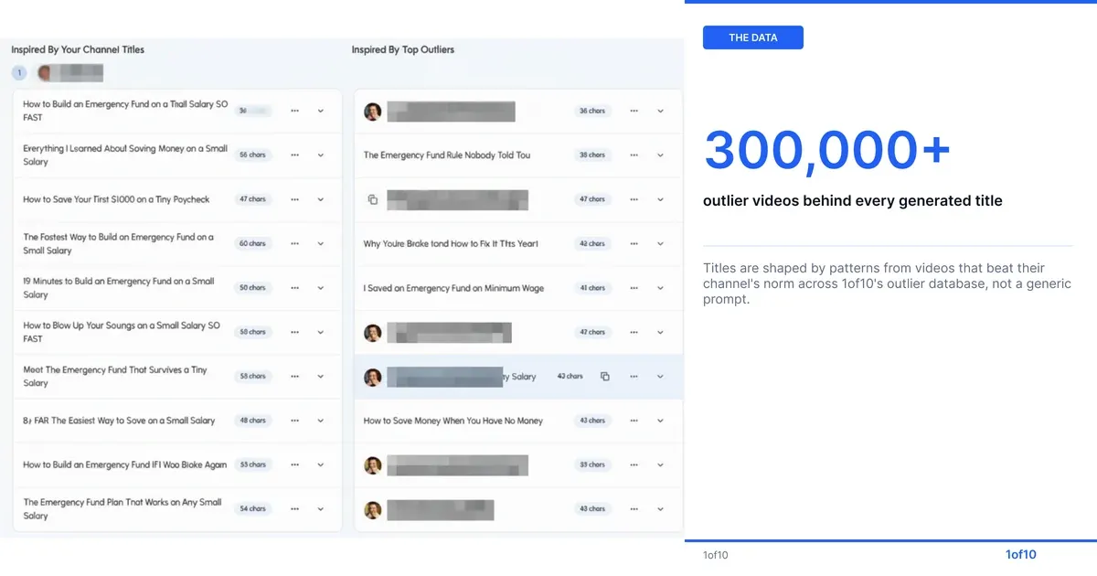Viewport: 1097px width, 576px height.
Task: Open more options for the 'Tnall Salary SO FAST' title
Action: click(294, 111)
